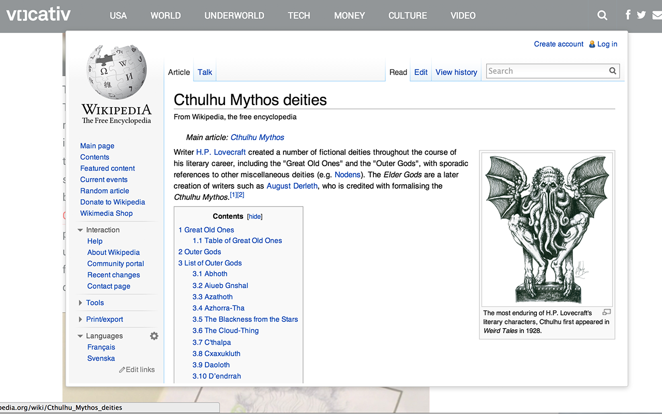
Task: Open the Cthulhu gargoyle sketch thumbnail
Action: [547, 229]
